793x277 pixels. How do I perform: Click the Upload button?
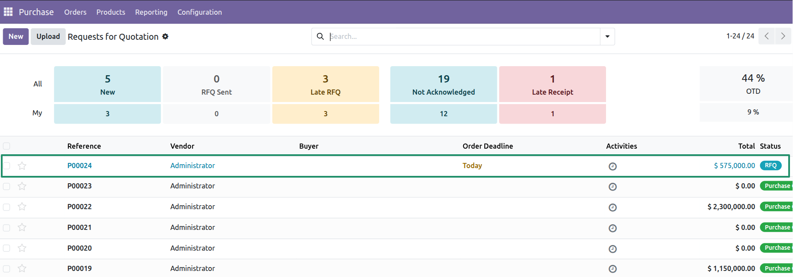click(48, 37)
